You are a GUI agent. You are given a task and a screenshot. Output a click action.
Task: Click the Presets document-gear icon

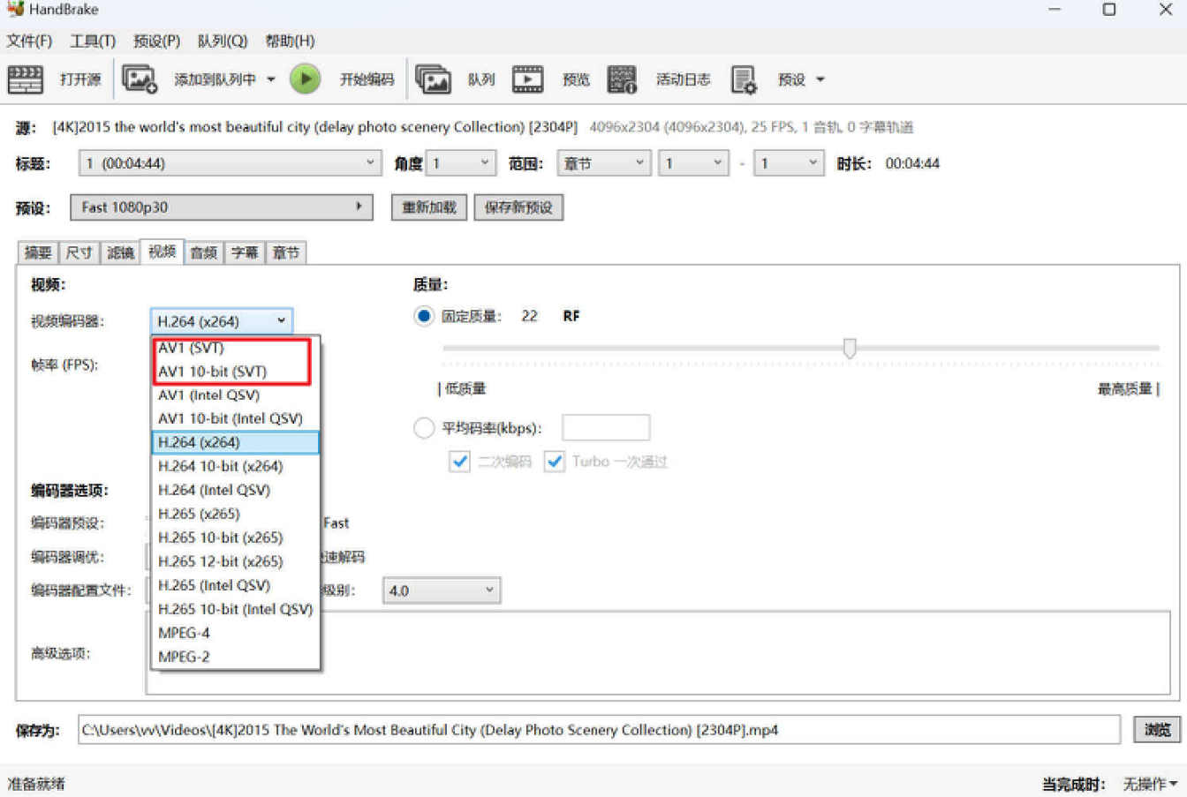point(744,79)
